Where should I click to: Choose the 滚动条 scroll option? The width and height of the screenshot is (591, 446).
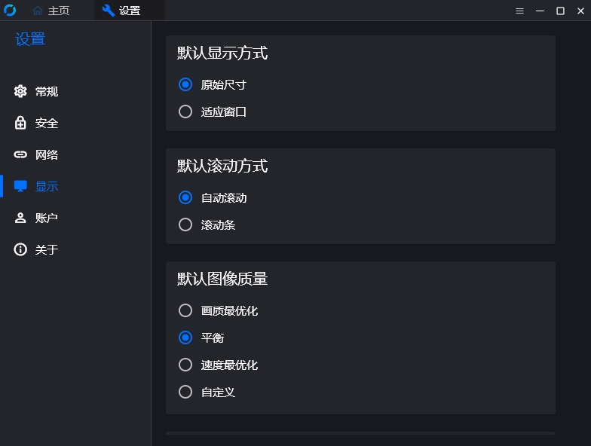coord(185,225)
